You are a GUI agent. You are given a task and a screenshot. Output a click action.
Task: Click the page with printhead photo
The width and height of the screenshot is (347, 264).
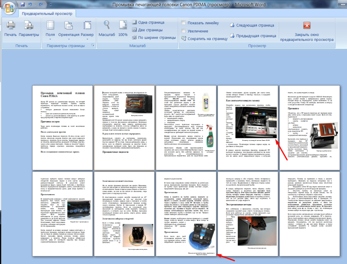point(124,128)
